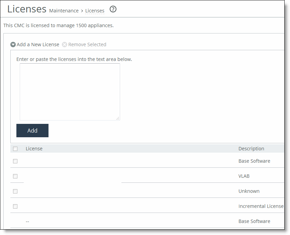
Task: Select the VLAB license checkbox
Action: pyautogui.click(x=15, y=176)
